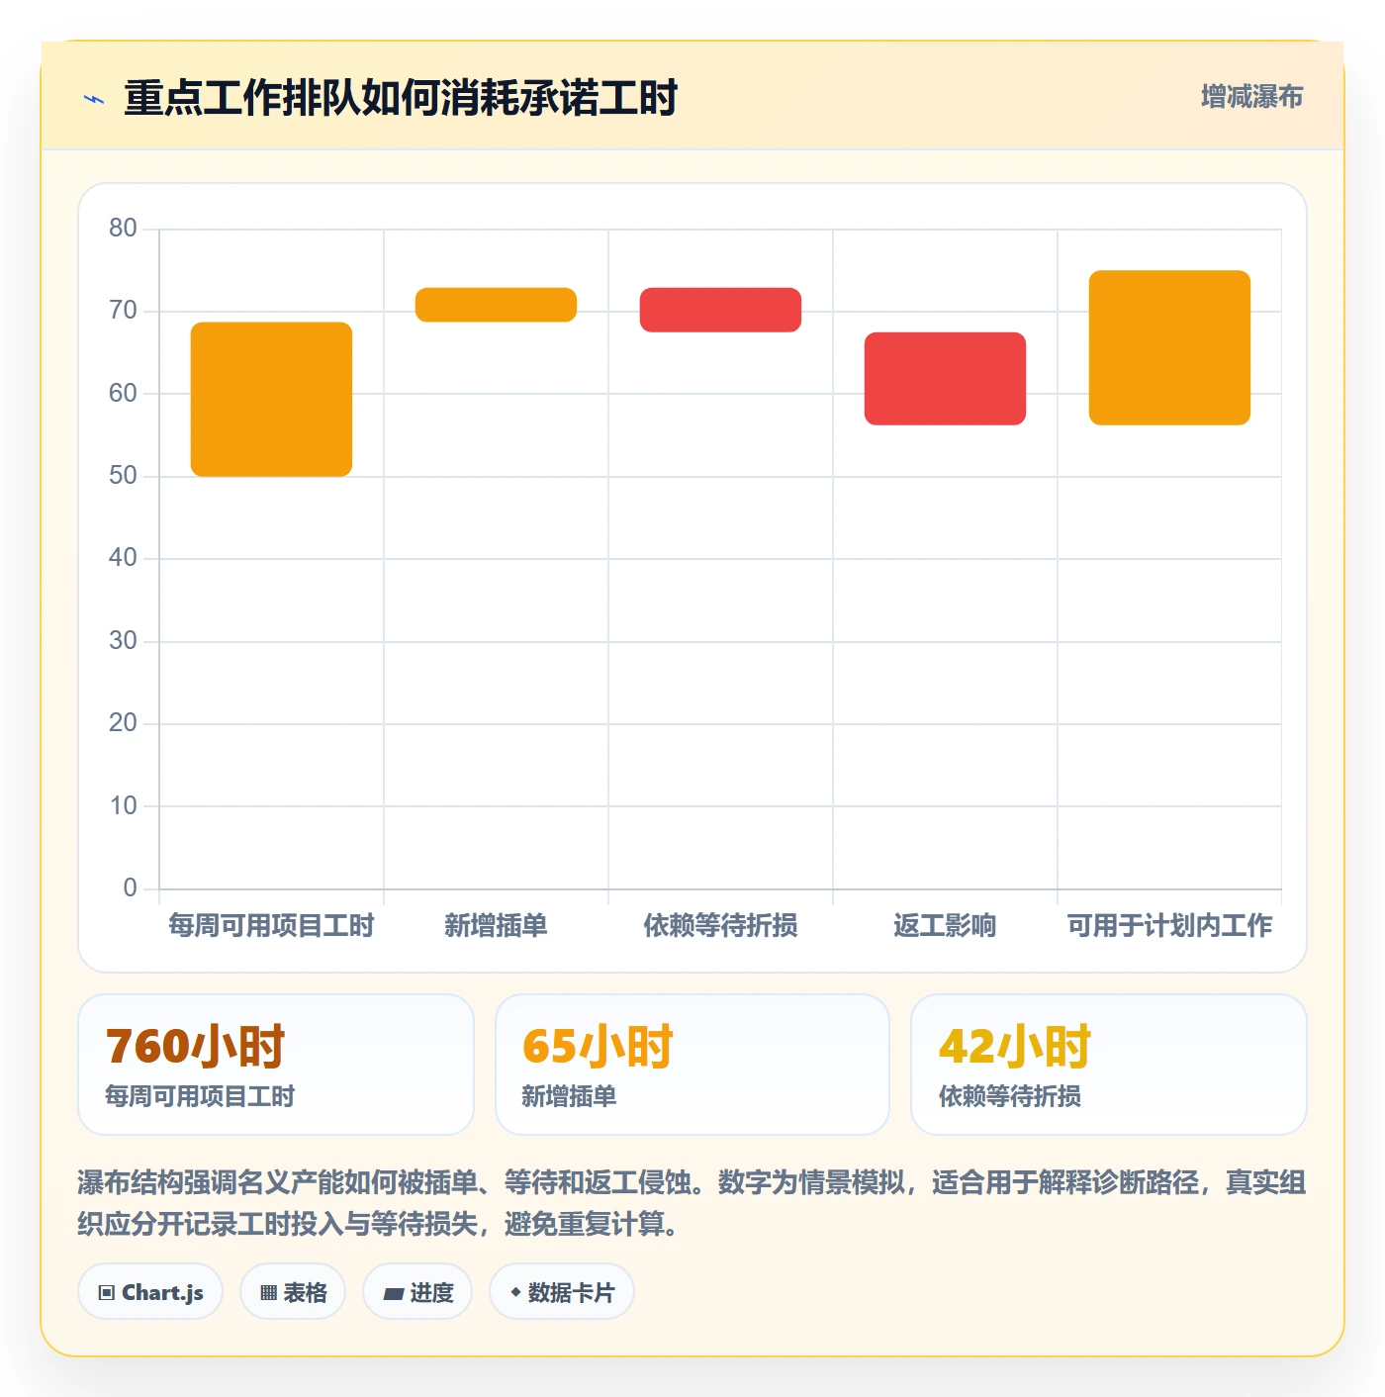
Task: Click the 65小时 value card
Action: click(x=692, y=1065)
